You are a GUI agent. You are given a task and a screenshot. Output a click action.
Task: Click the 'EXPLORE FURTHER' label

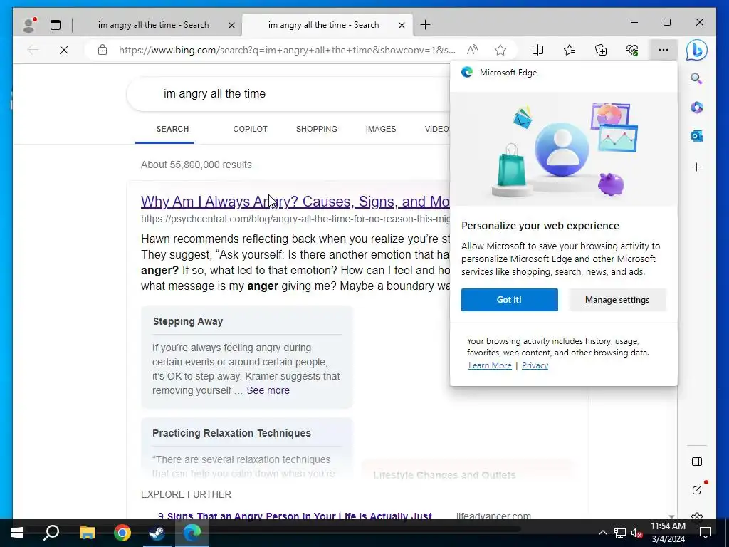[x=186, y=494]
